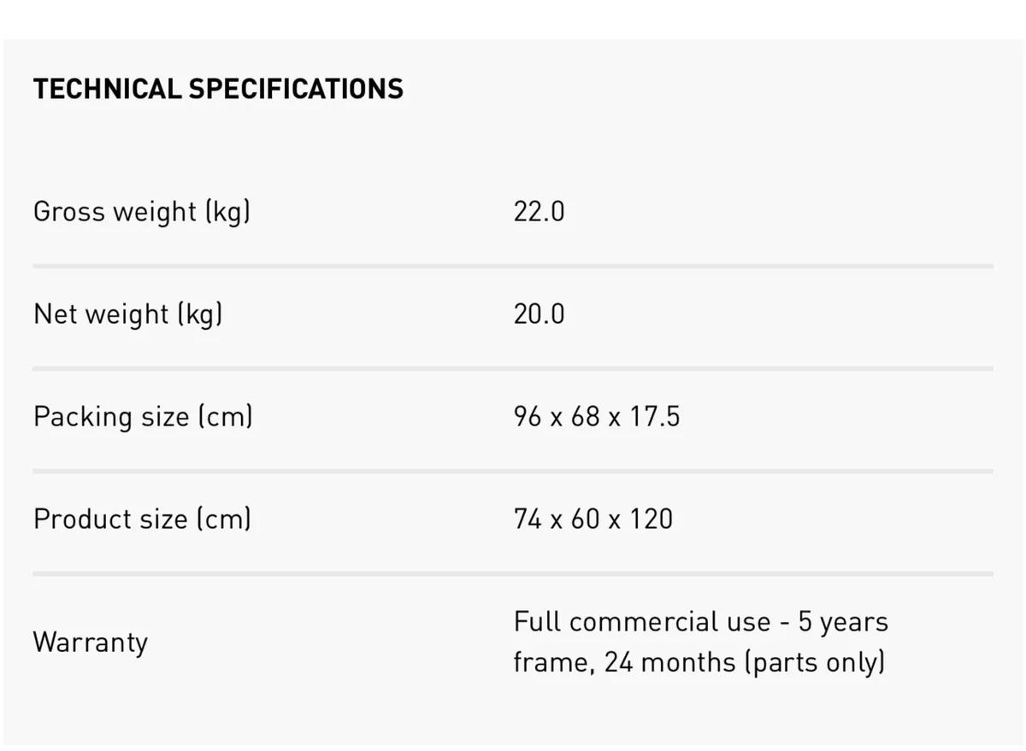The image size is (1026, 751).
Task: Click the product size 74 x 60 x 120
Action: [593, 519]
